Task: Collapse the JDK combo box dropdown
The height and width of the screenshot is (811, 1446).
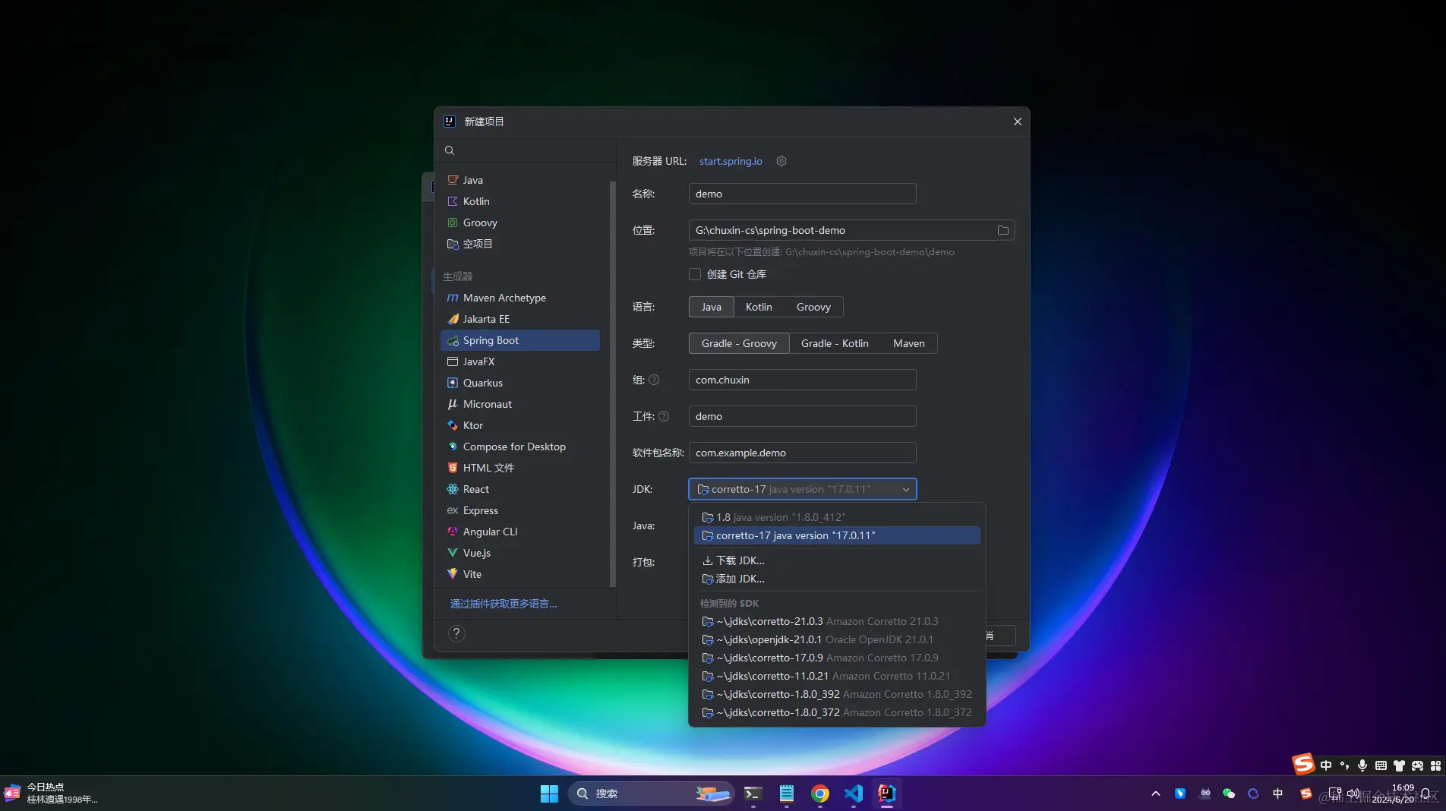Action: pos(905,489)
